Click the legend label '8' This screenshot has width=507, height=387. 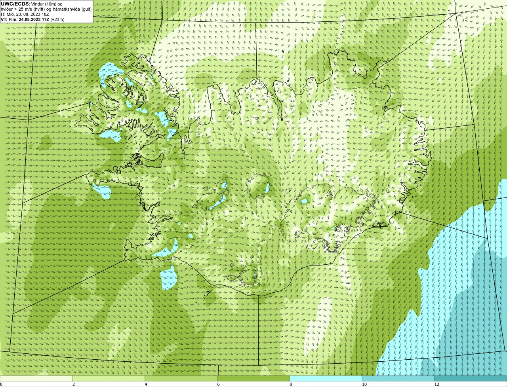(x=291, y=384)
